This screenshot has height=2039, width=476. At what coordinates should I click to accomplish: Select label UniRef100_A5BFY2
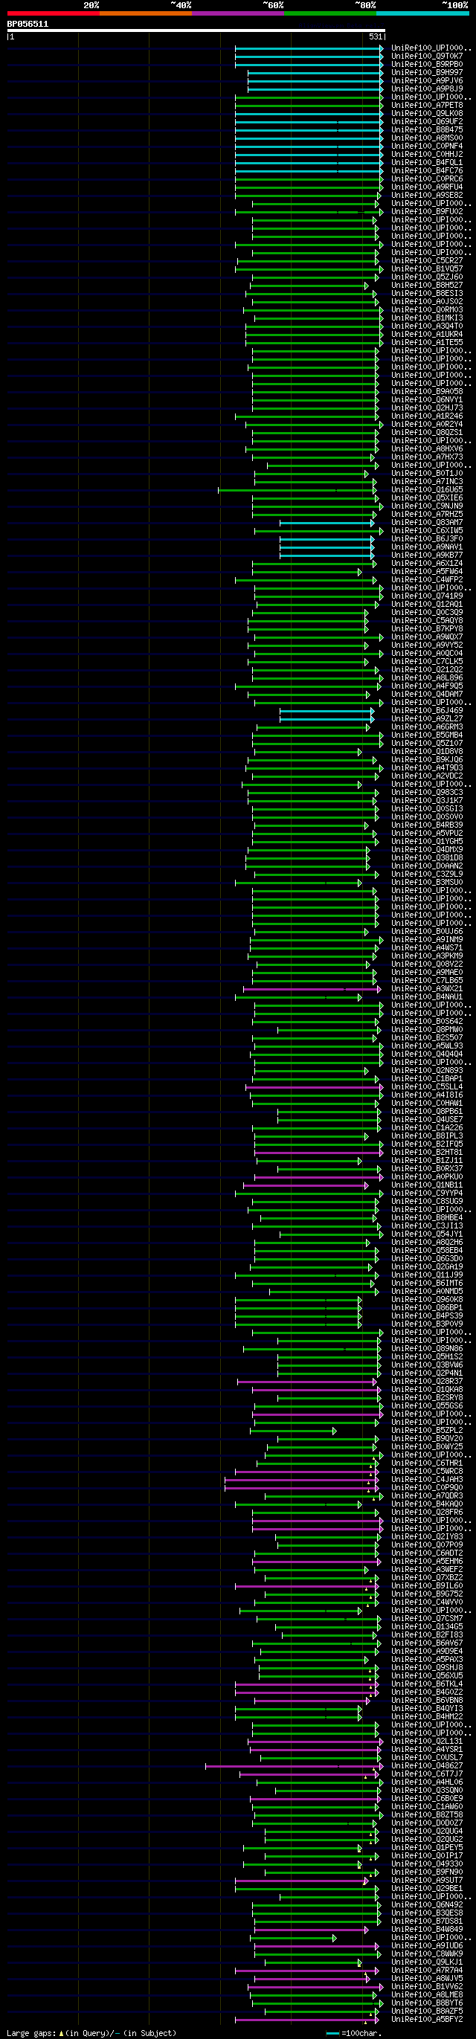point(427,2019)
